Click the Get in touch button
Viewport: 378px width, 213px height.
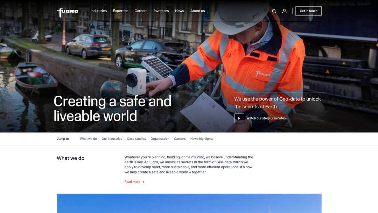coord(308,11)
